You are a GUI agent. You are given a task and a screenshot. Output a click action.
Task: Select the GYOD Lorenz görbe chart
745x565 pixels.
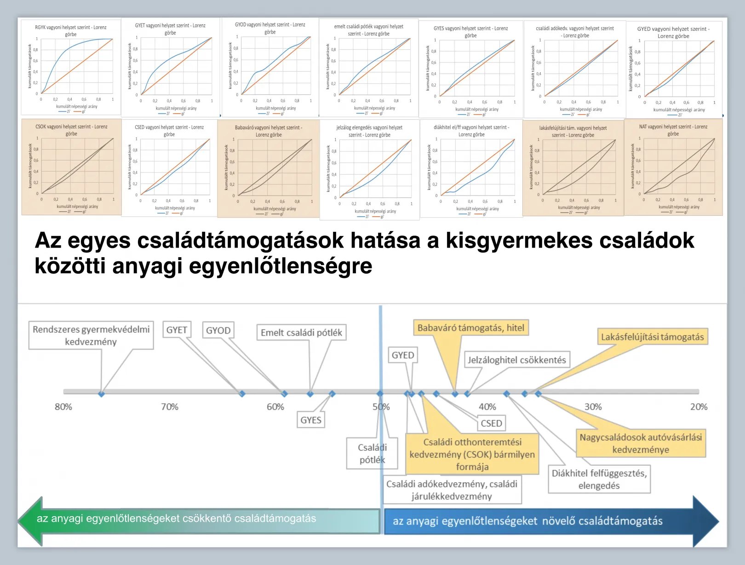tap(270, 68)
